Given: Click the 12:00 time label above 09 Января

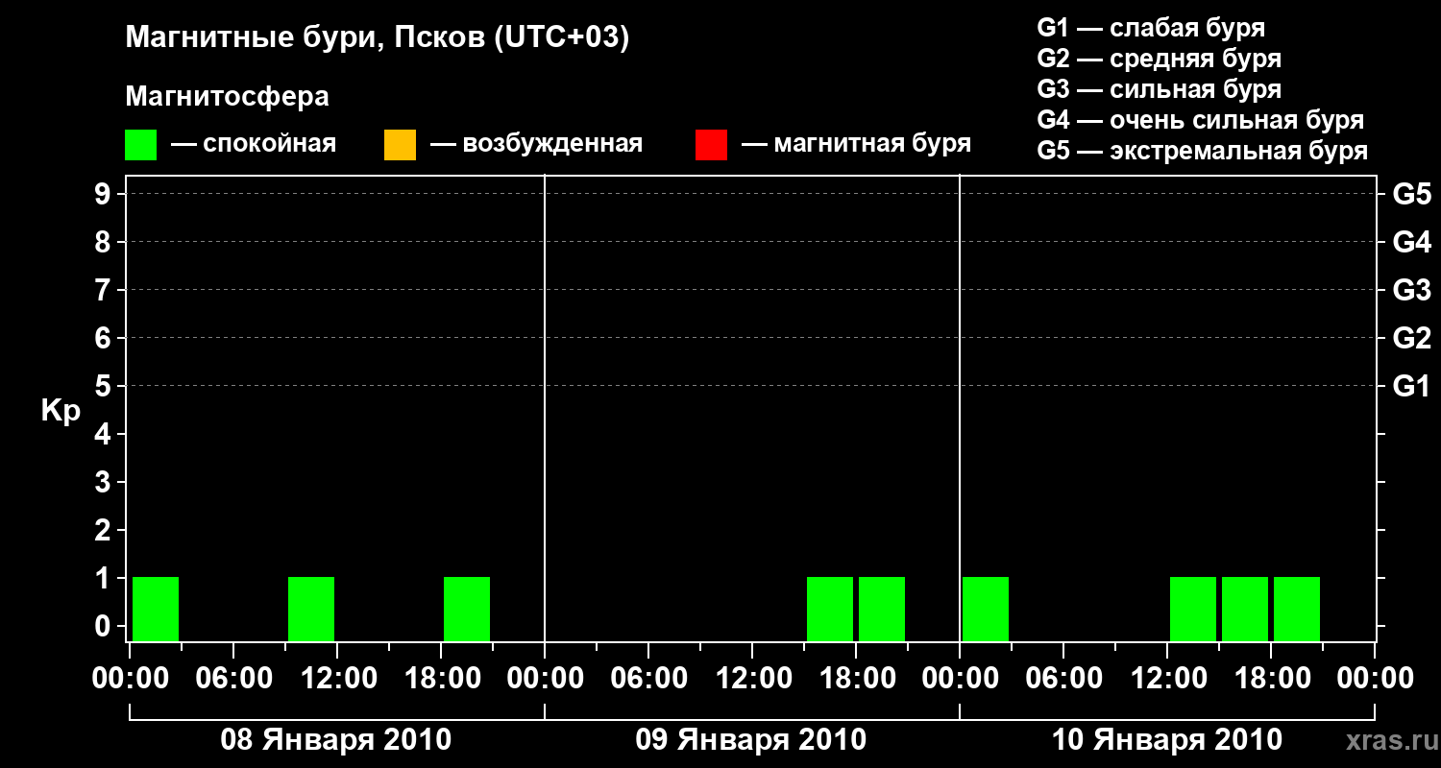Looking at the screenshot, I should pyautogui.click(x=752, y=679).
